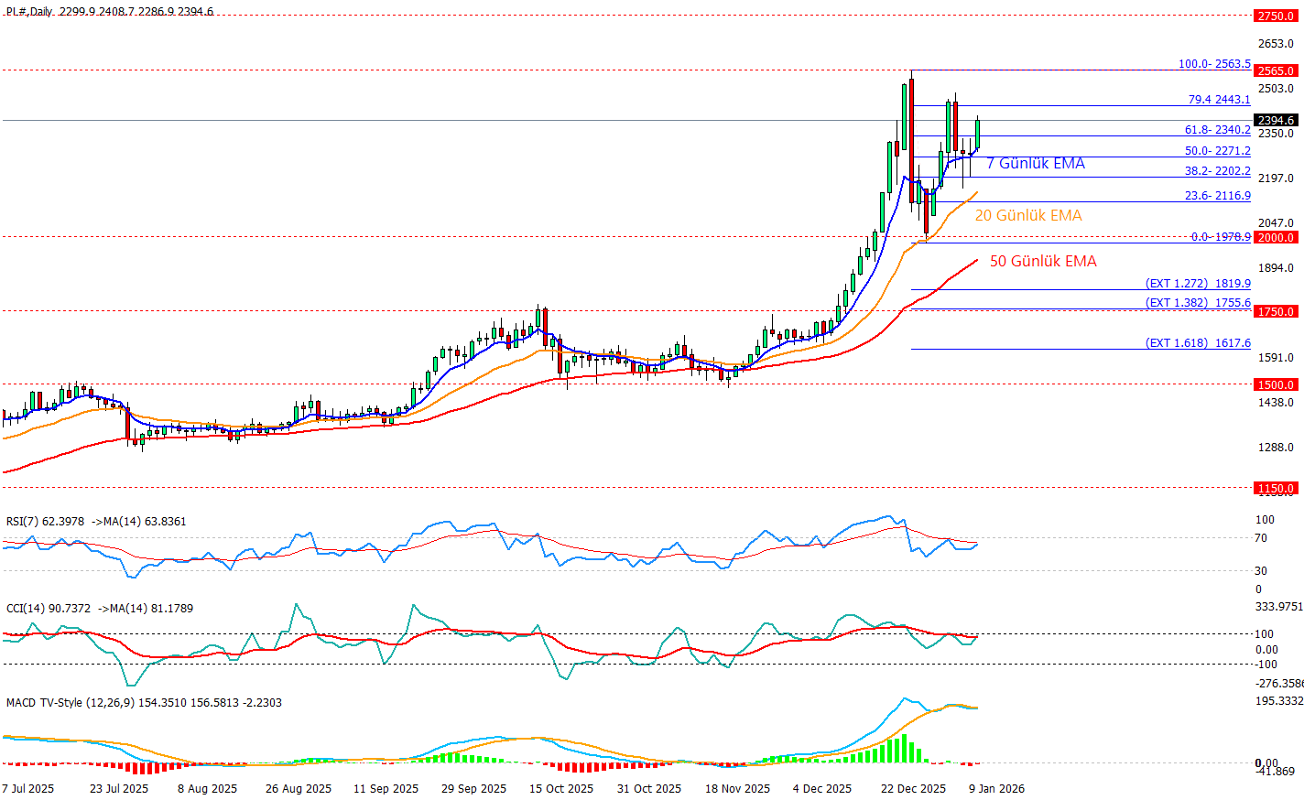Select the 20 Günlük EMA label
This screenshot has height=800, width=1304.
[1027, 215]
